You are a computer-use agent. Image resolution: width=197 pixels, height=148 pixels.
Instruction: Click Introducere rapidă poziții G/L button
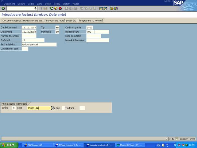(x=61, y=21)
